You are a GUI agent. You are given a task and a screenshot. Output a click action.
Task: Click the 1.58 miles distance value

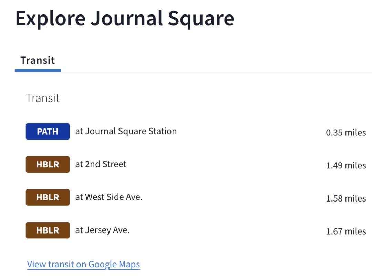[x=346, y=198]
